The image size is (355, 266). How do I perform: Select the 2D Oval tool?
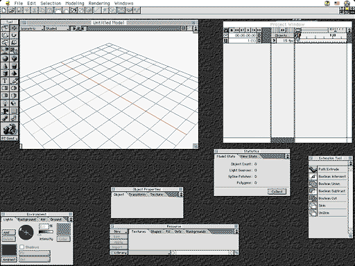[14, 88]
